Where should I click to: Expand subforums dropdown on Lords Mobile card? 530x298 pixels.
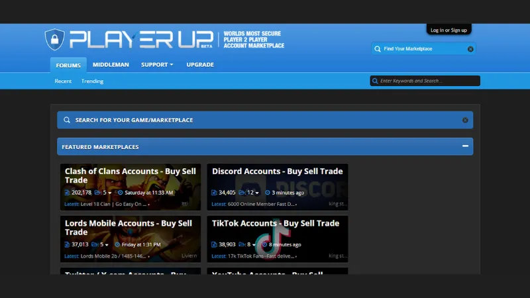[107, 245]
